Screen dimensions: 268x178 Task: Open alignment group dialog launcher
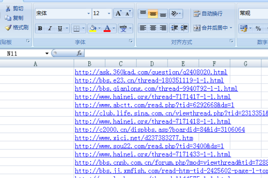pos(231,41)
